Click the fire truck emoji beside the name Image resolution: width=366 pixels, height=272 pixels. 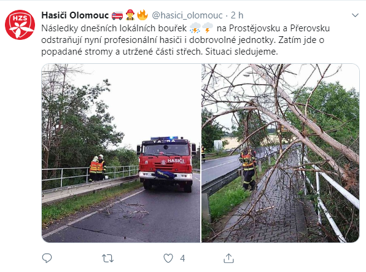pyautogui.click(x=117, y=15)
